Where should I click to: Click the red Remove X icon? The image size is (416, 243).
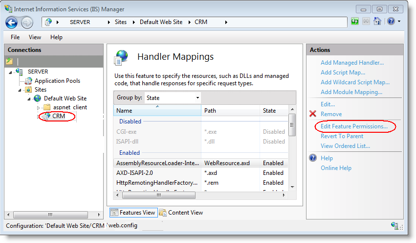point(313,114)
